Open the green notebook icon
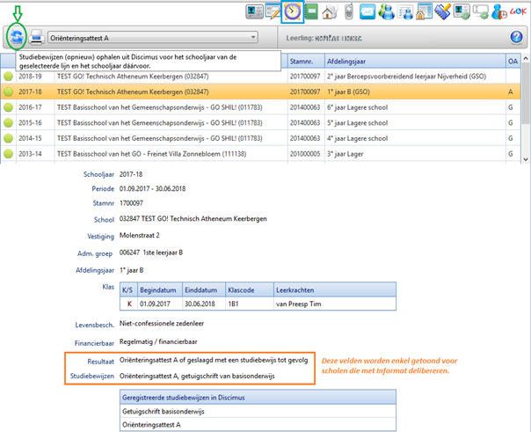This screenshot has width=531, height=432. coord(311,11)
